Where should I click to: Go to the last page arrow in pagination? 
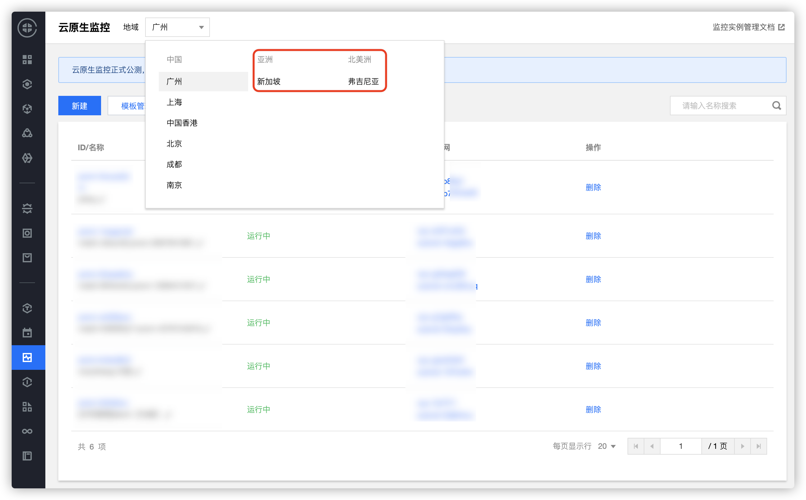pyautogui.click(x=759, y=447)
